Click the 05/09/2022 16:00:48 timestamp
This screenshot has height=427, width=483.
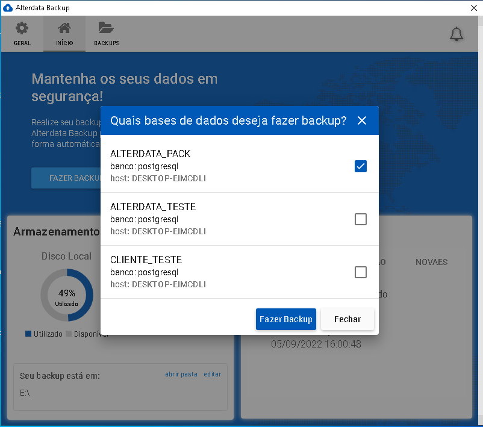[316, 344]
